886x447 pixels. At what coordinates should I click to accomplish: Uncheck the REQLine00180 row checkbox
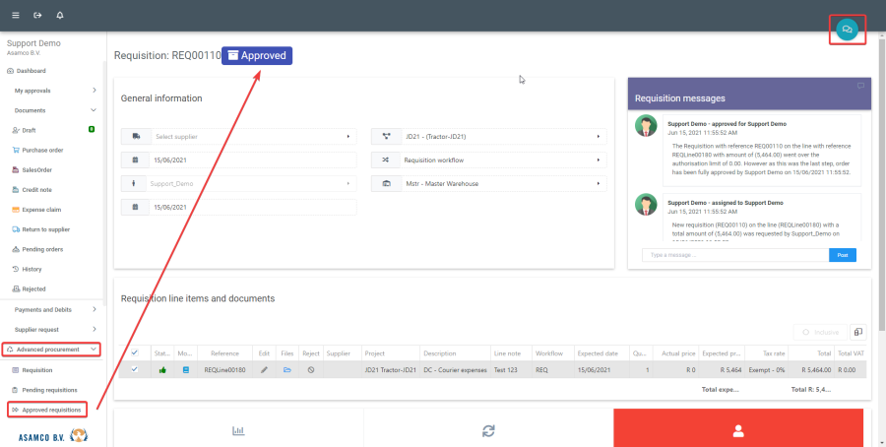click(134, 369)
